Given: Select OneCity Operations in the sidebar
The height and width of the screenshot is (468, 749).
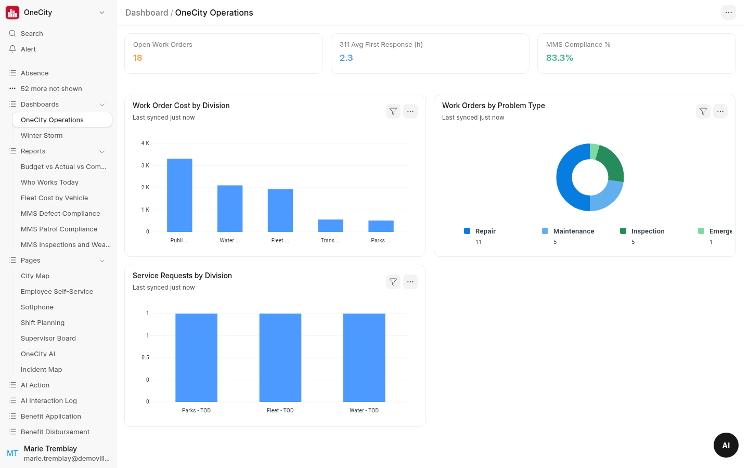Looking at the screenshot, I should (x=62, y=120).
